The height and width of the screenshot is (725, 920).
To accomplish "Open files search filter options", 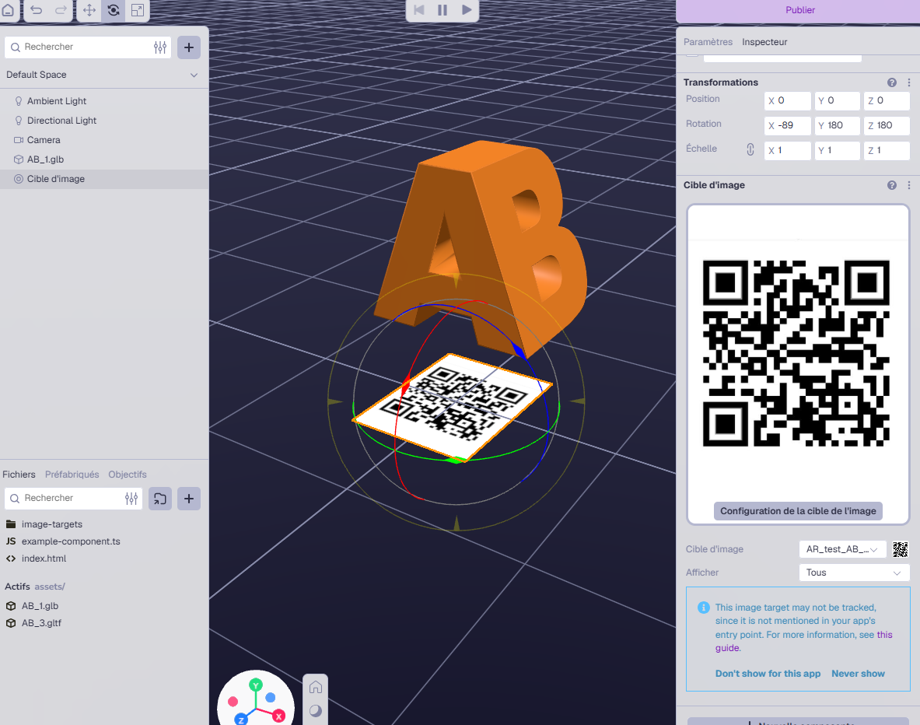I will [x=131, y=499].
